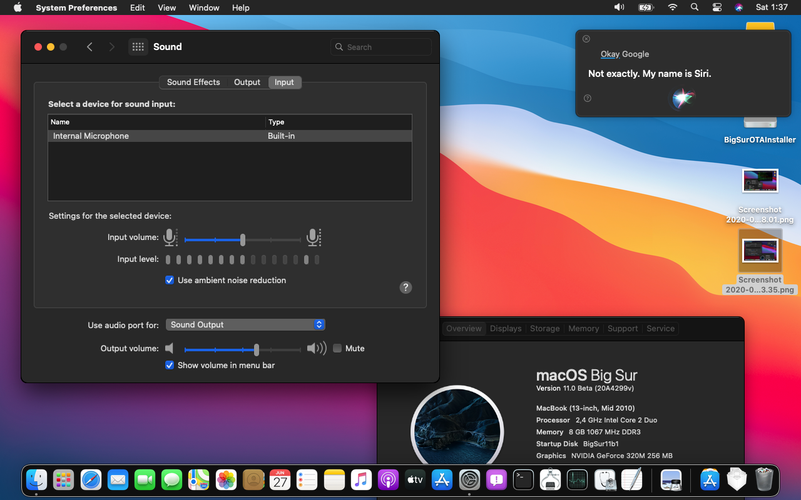Click the Search field in Sound preferences
This screenshot has width=801, height=500.
pos(381,47)
